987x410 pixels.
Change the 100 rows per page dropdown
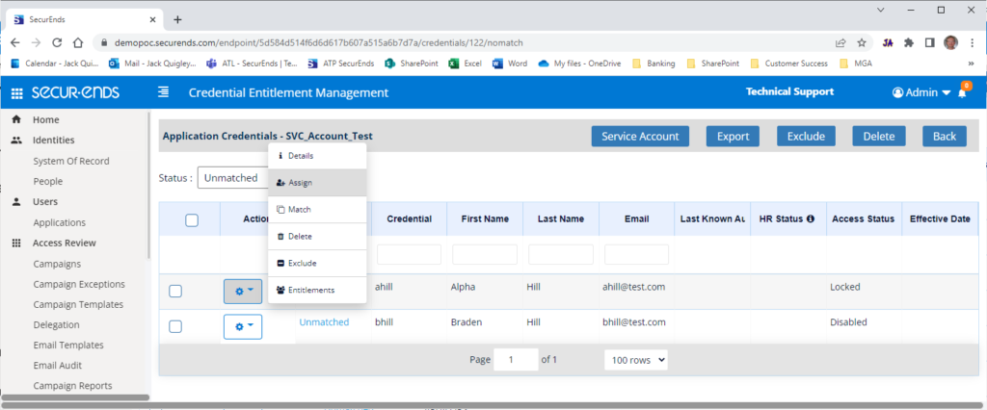(x=636, y=360)
